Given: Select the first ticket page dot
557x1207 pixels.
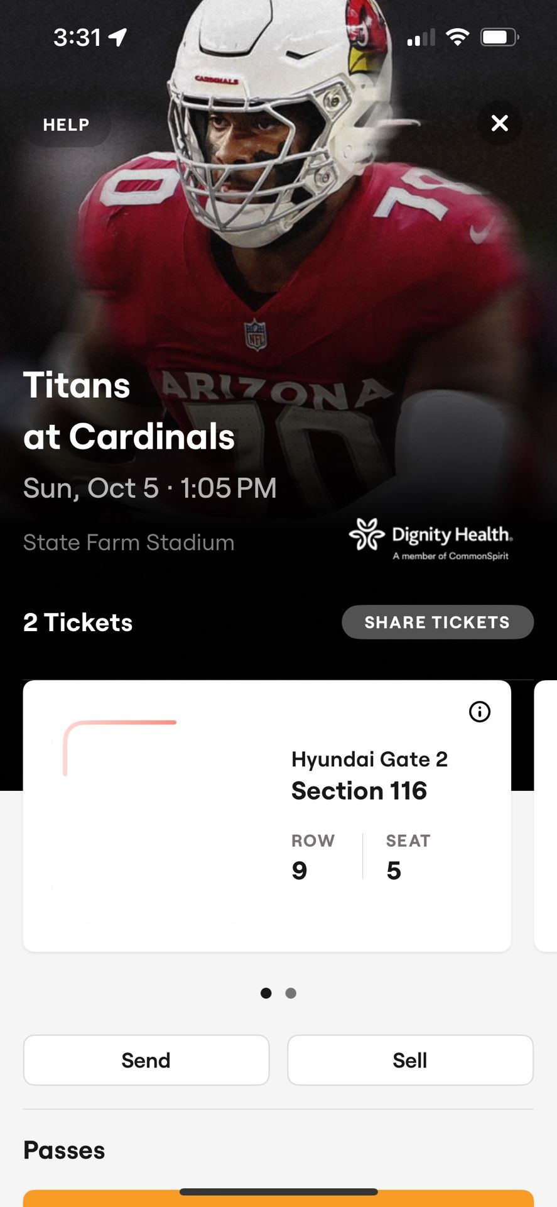Looking at the screenshot, I should coord(266,993).
